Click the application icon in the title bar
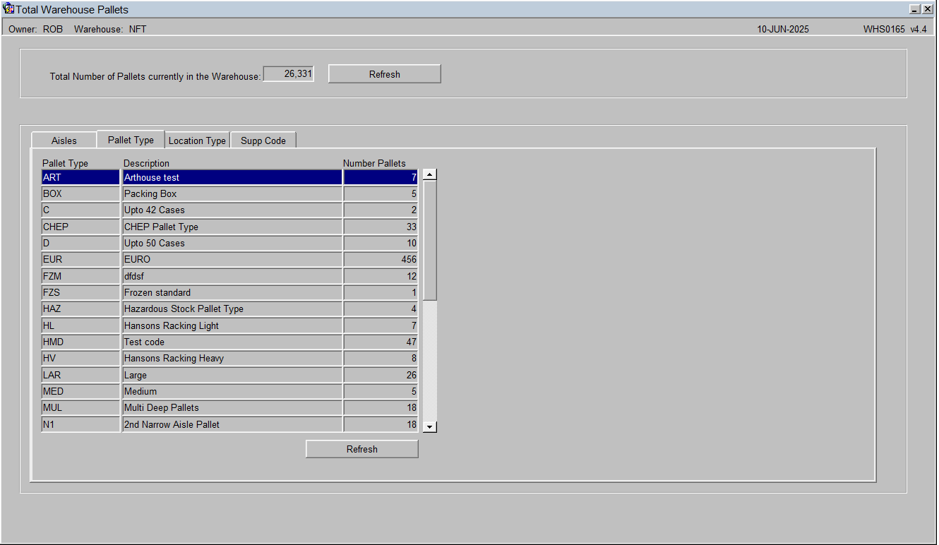The height and width of the screenshot is (545, 939). pyautogui.click(x=8, y=9)
